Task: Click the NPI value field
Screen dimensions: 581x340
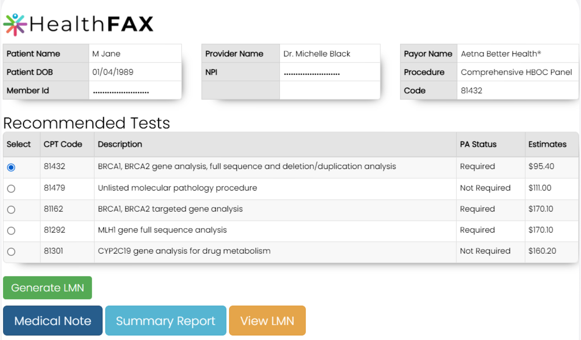Action: pyautogui.click(x=311, y=72)
